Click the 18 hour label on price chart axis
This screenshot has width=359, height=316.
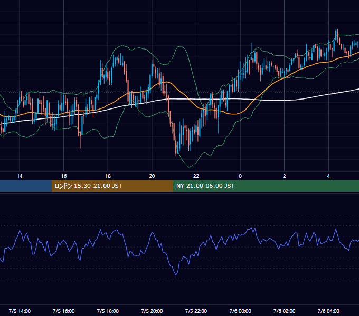(108, 176)
